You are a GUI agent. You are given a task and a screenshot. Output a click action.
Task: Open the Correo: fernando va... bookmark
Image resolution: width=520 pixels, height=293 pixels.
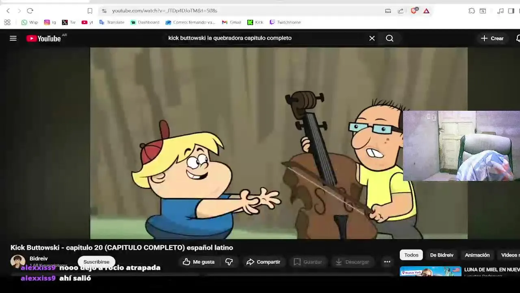pyautogui.click(x=191, y=22)
